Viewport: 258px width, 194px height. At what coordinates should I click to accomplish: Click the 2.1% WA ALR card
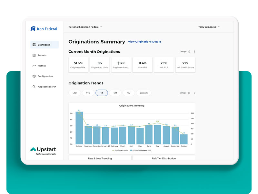click(164, 65)
